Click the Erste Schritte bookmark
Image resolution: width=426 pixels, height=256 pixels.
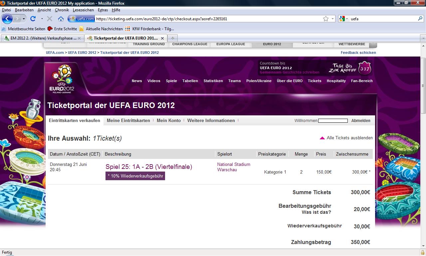pos(62,29)
